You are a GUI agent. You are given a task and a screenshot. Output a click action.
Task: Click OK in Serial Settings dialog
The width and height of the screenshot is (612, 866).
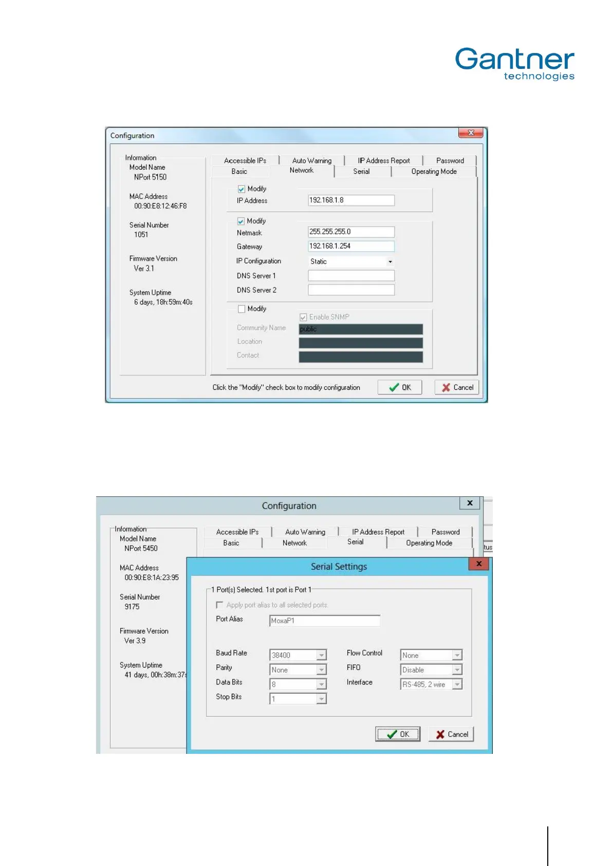398,734
